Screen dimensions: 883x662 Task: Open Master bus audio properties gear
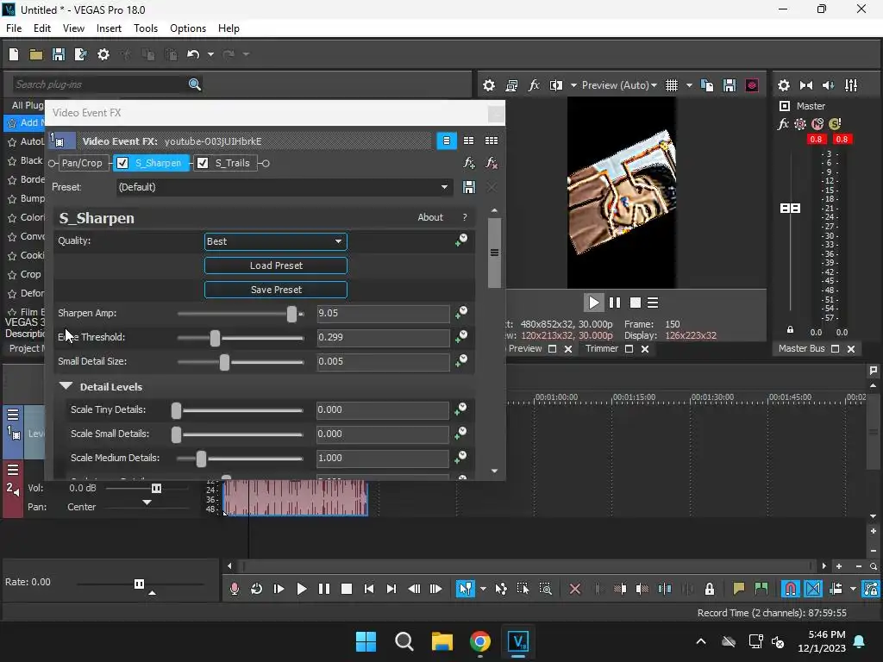[783, 85]
